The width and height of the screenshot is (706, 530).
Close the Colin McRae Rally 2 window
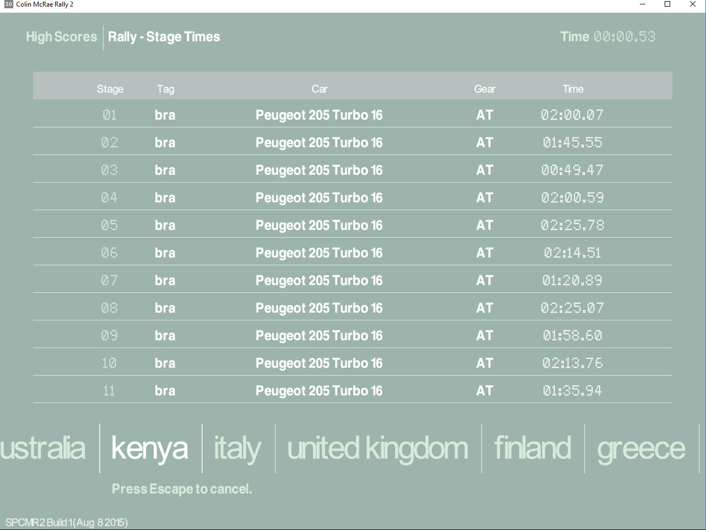tap(693, 4)
